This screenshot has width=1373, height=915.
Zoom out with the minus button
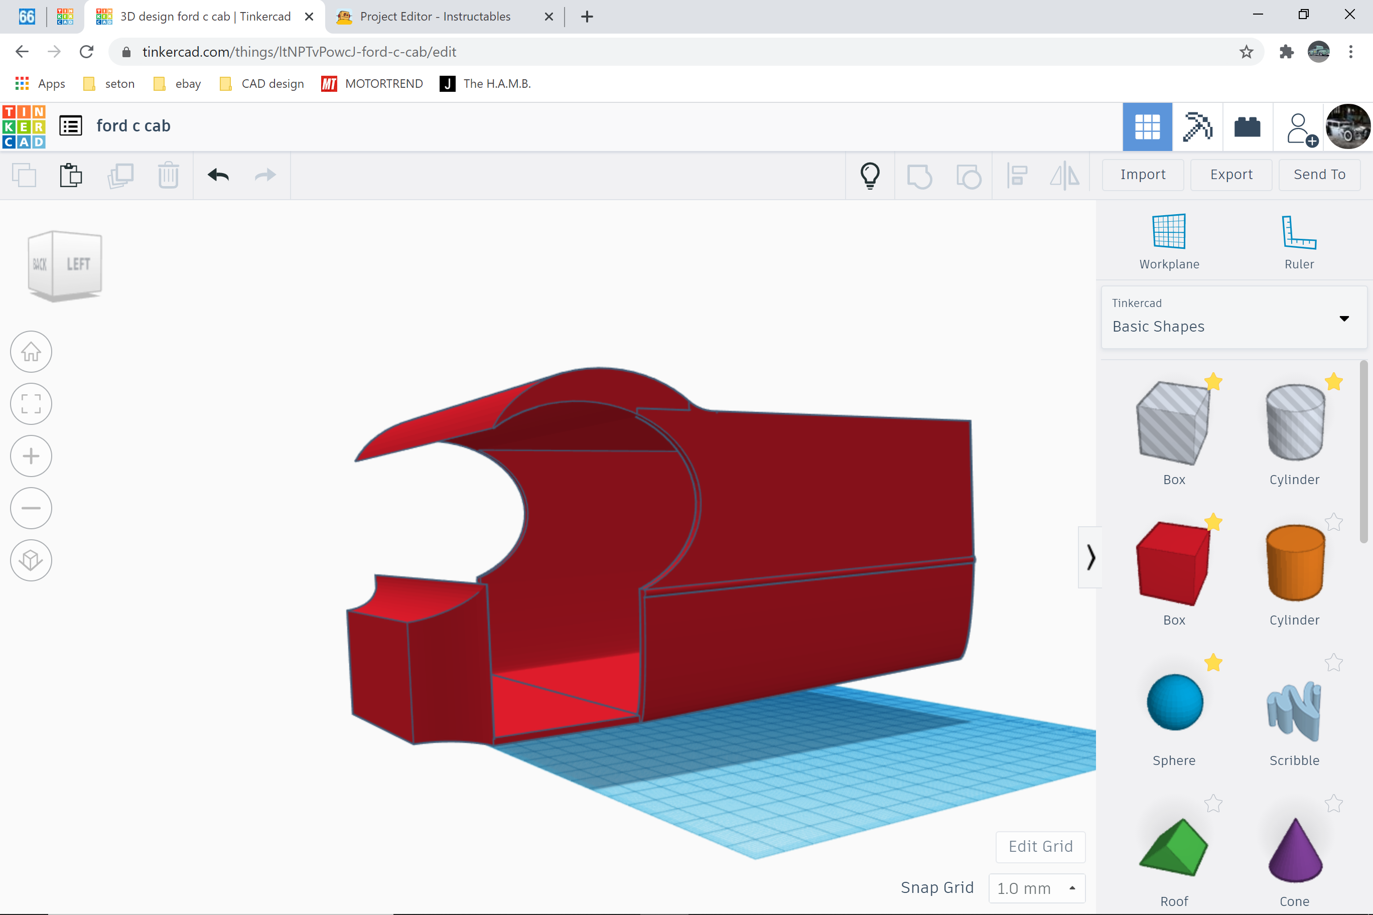(31, 508)
